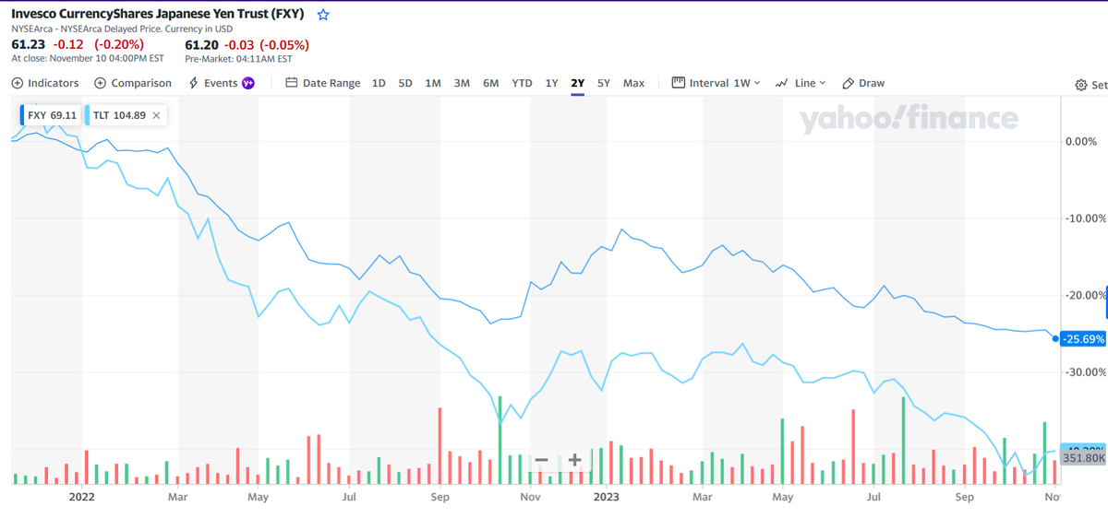
Task: Click the 351.80K volume label
Action: [x=1084, y=457]
